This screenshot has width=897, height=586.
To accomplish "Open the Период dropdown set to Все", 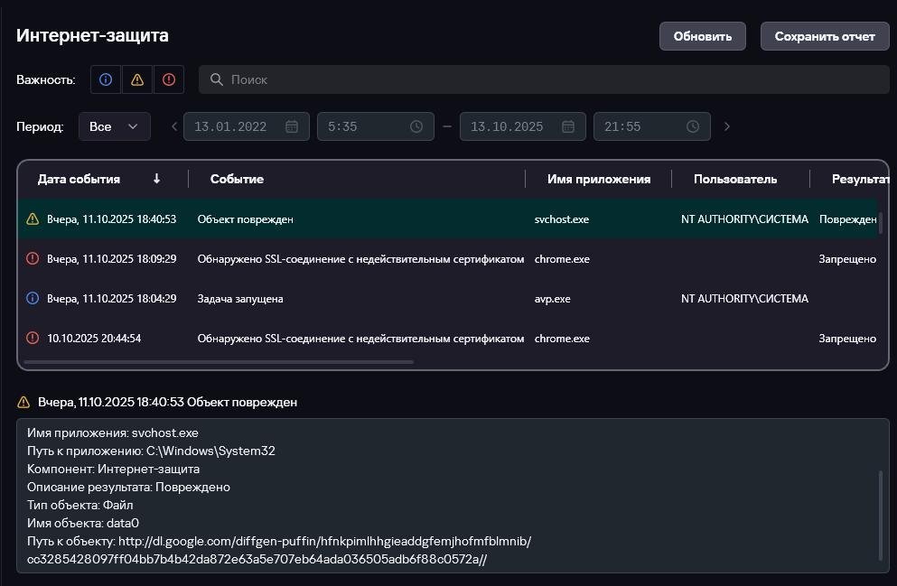I will point(114,126).
